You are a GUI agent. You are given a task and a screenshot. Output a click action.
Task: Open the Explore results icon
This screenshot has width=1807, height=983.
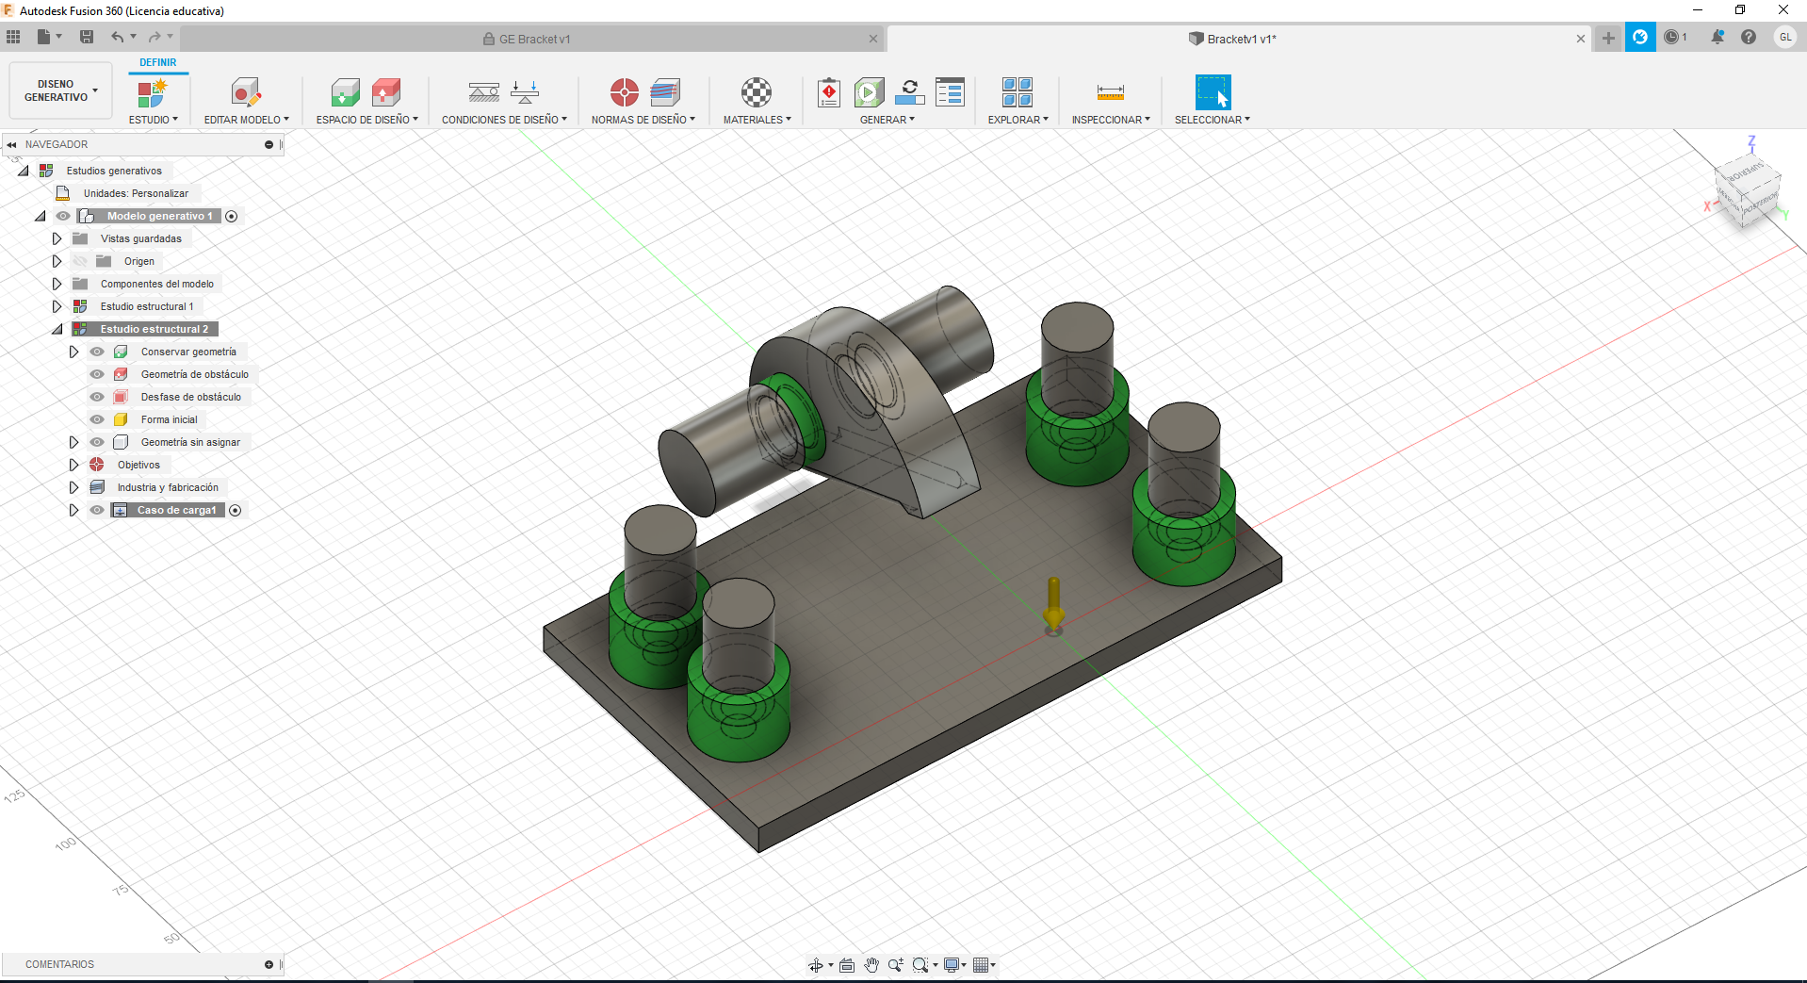[1017, 92]
